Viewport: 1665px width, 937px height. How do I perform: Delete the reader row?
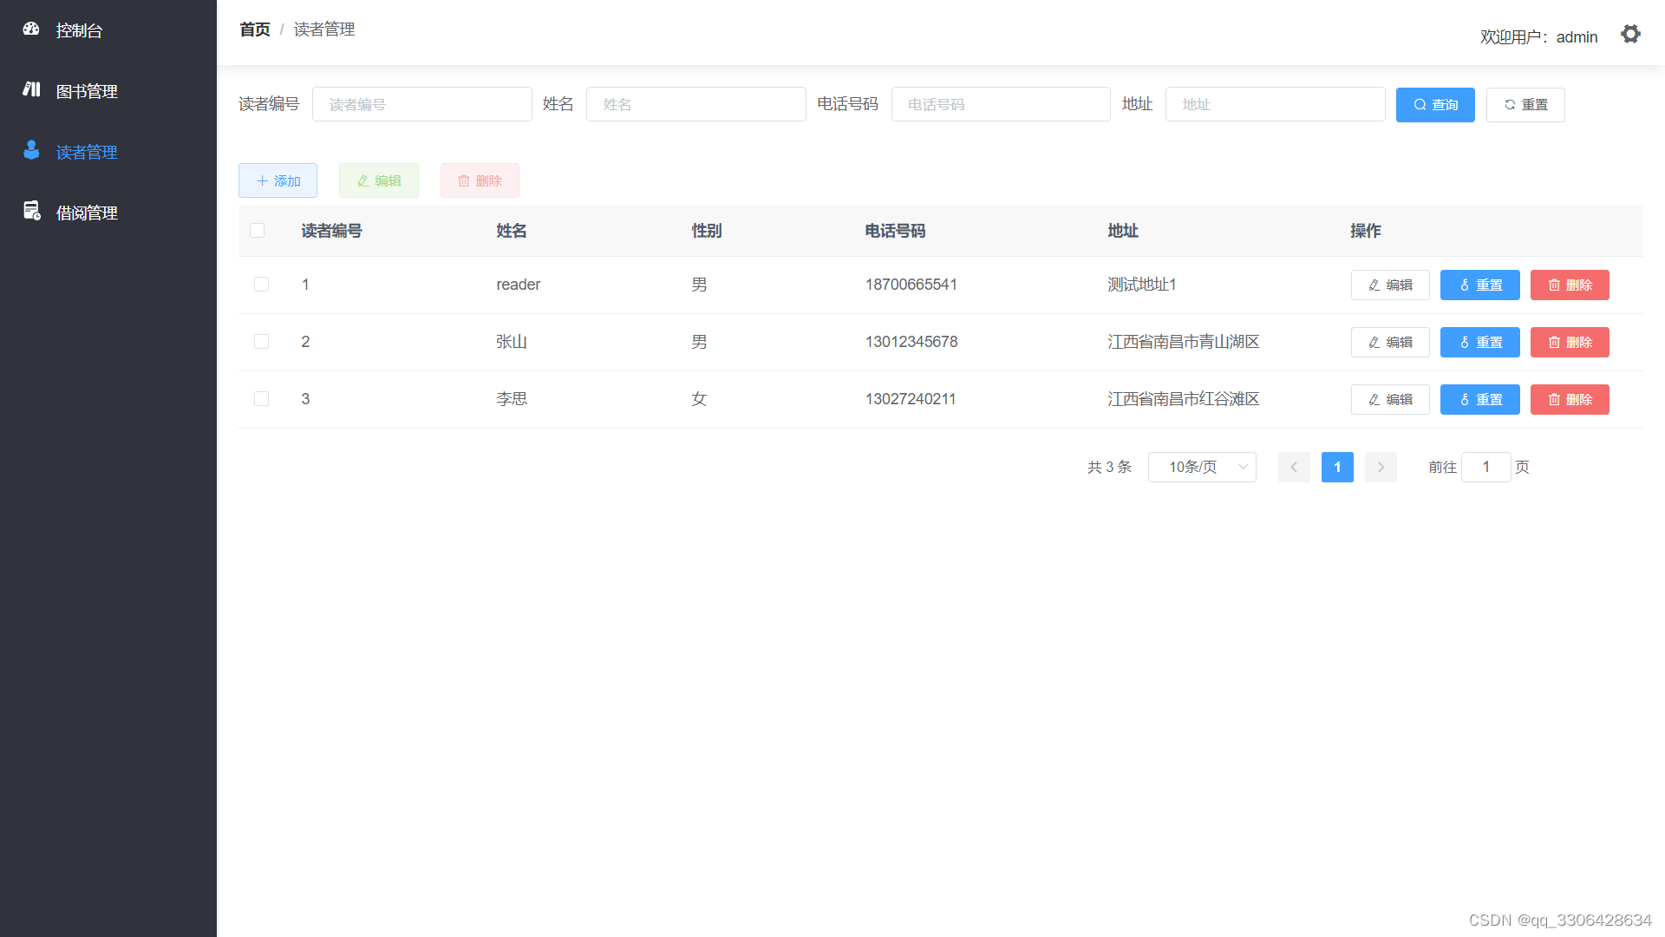(1570, 285)
